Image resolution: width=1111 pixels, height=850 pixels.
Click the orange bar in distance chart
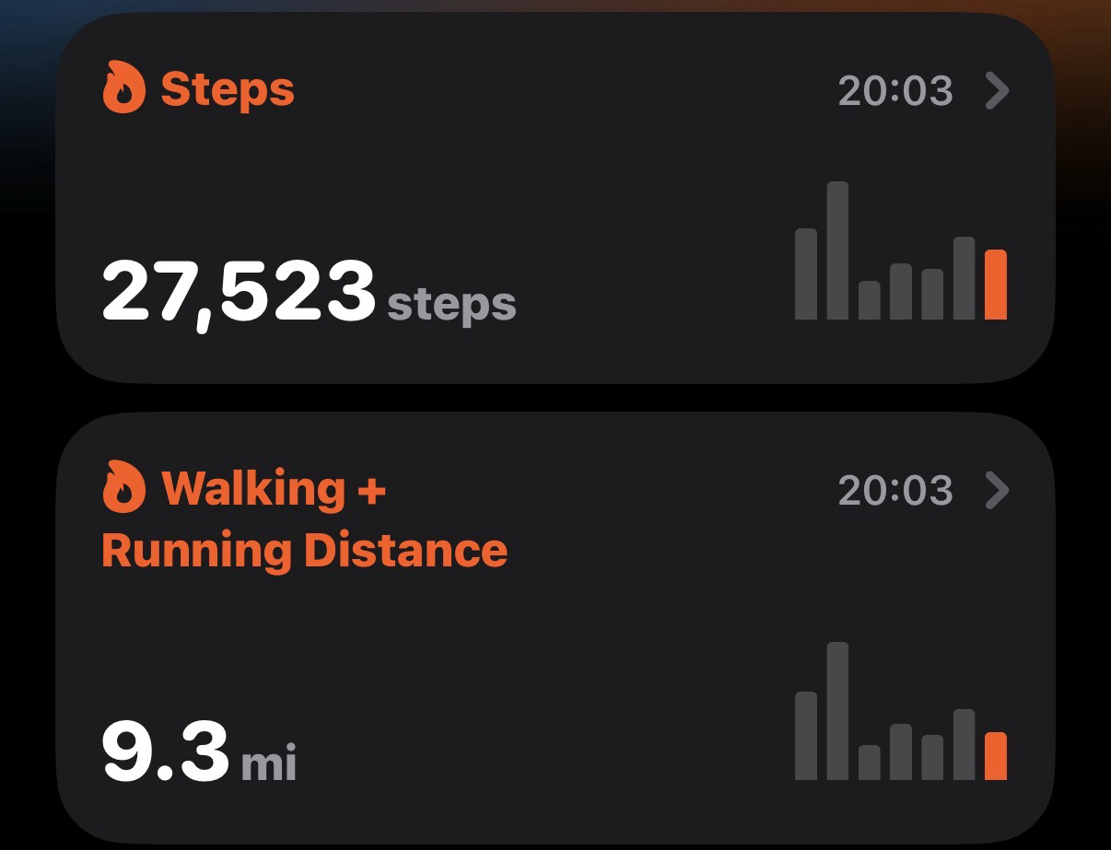tap(995, 756)
